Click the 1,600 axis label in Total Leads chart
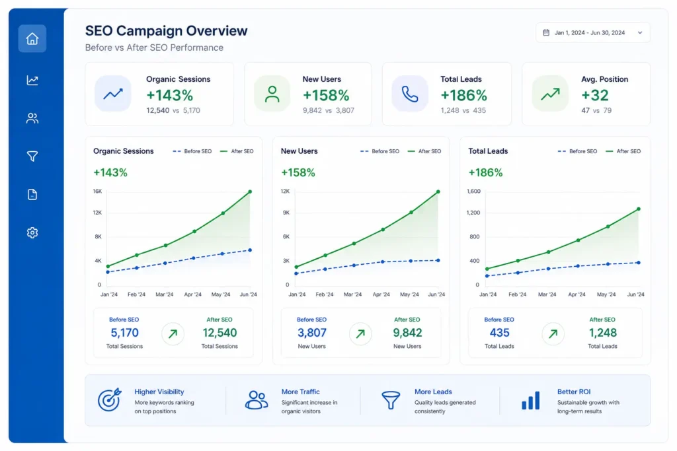Screen dimensions: 677x451 click(473, 191)
